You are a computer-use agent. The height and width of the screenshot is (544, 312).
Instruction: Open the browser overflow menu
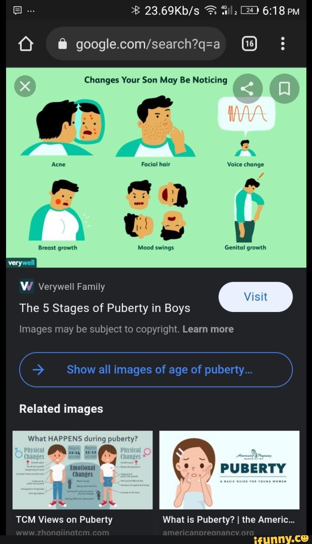[283, 43]
